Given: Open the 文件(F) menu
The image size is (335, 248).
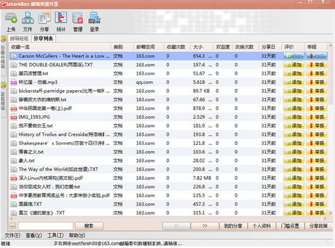Looking at the screenshot, I should (x=13, y=235).
